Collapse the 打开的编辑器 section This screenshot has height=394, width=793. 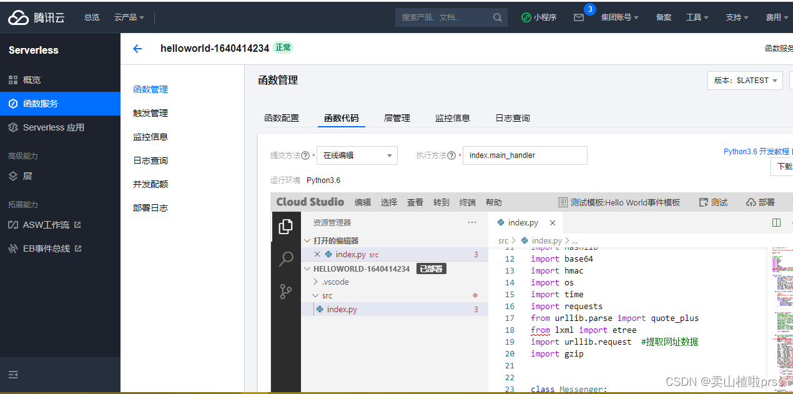click(307, 241)
